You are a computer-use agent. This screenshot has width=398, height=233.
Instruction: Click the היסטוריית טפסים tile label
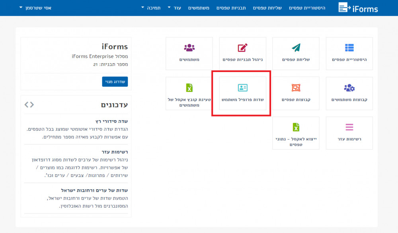pos(349,60)
